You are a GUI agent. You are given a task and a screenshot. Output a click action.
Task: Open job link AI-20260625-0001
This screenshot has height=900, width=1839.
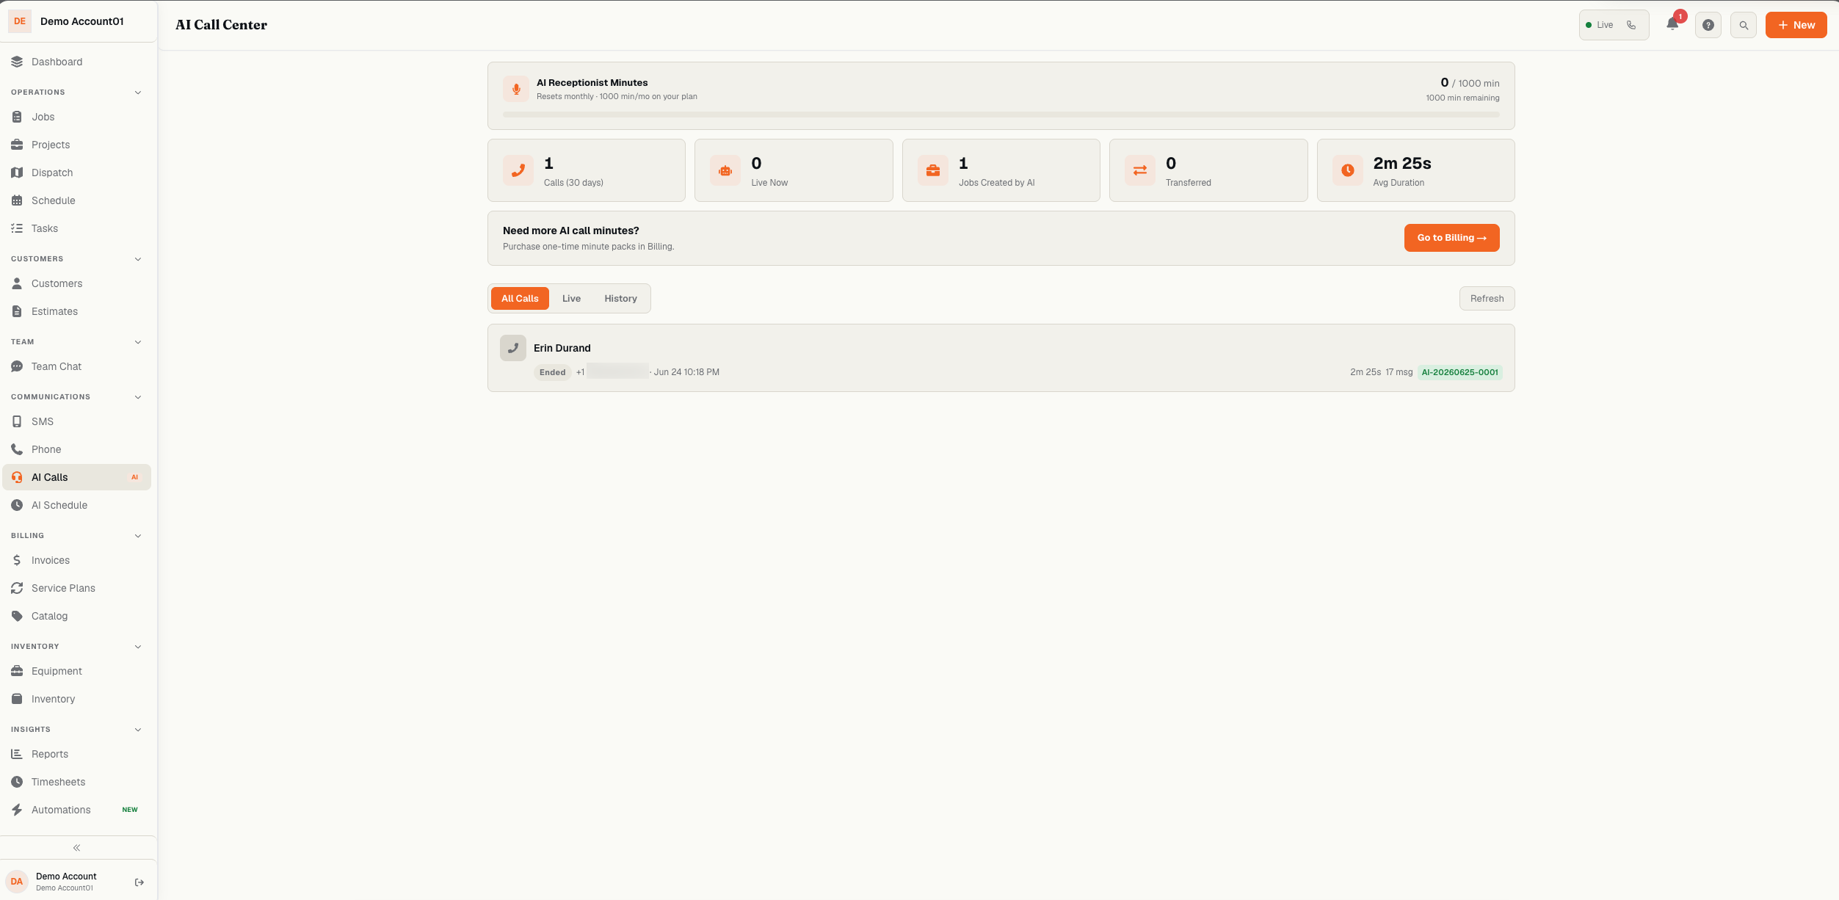click(x=1459, y=372)
